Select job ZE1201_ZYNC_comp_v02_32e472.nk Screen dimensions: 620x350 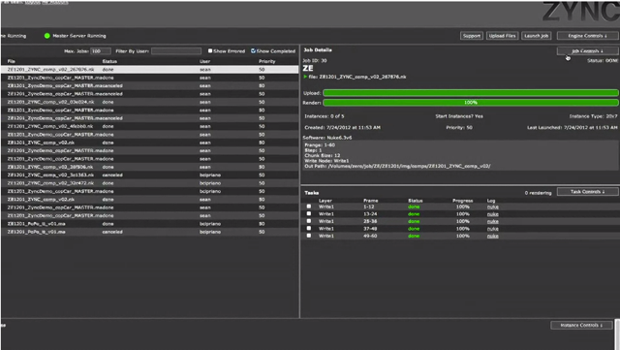[149, 183]
